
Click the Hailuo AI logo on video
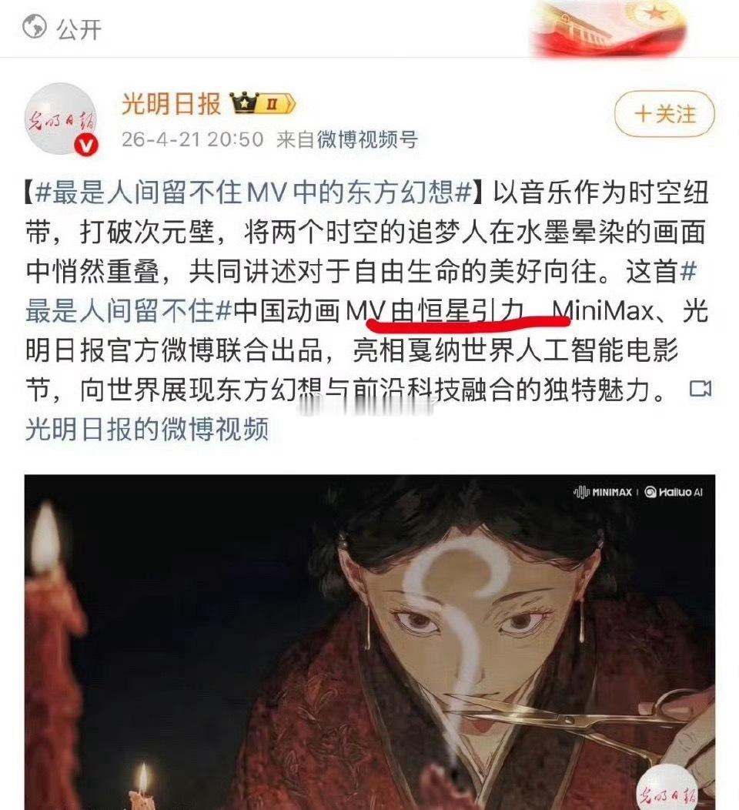[x=674, y=492]
